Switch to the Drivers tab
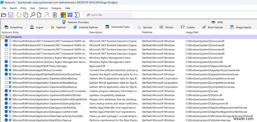The image size is (257, 122). pos(166,27)
